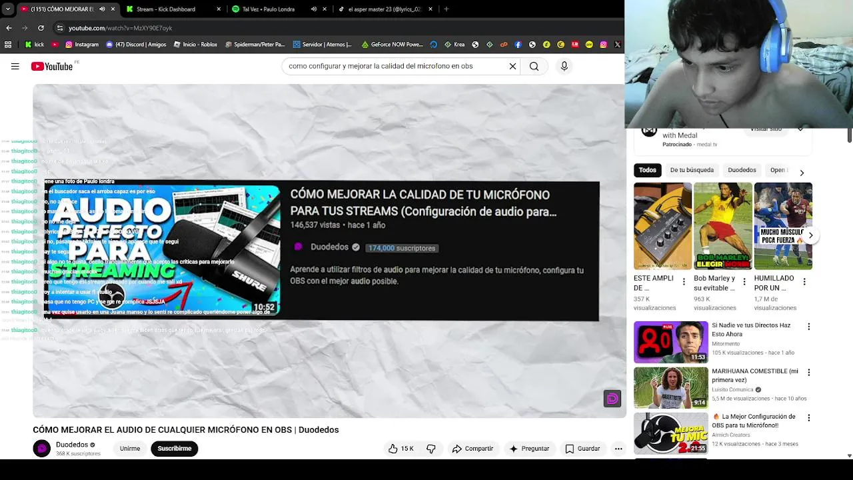
Task: Start voice search with microphone icon
Action: [564, 66]
